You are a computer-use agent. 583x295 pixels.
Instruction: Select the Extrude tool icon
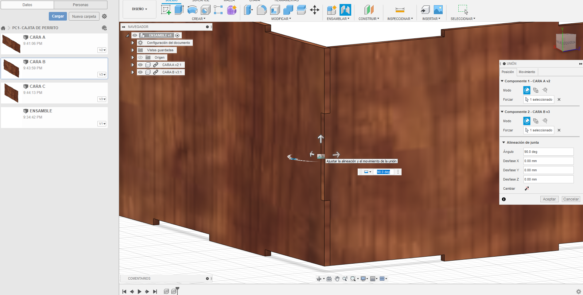pos(179,10)
